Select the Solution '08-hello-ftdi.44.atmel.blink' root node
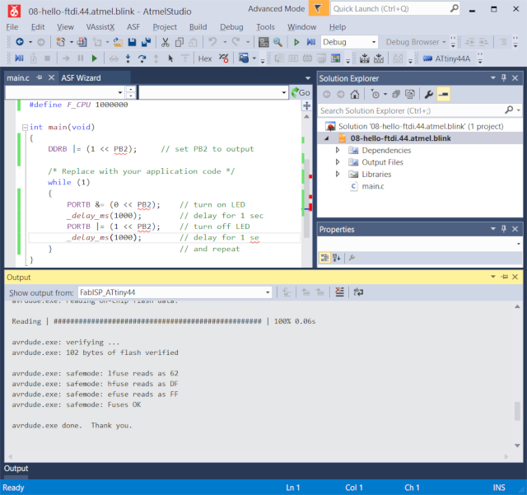The height and width of the screenshot is (495, 527). (421, 127)
